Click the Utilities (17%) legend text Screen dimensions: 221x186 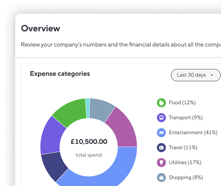click(185, 162)
